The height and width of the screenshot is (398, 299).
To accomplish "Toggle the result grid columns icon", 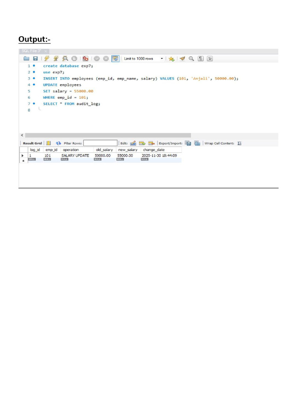I will click(49, 143).
